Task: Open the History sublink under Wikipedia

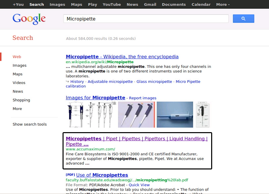Action: pos(77,81)
